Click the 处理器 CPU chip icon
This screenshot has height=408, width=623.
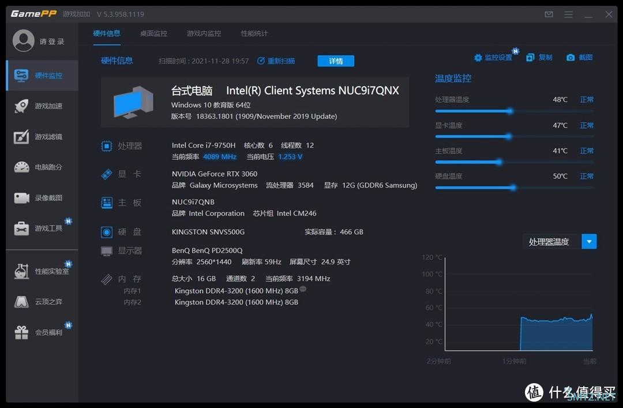[107, 146]
